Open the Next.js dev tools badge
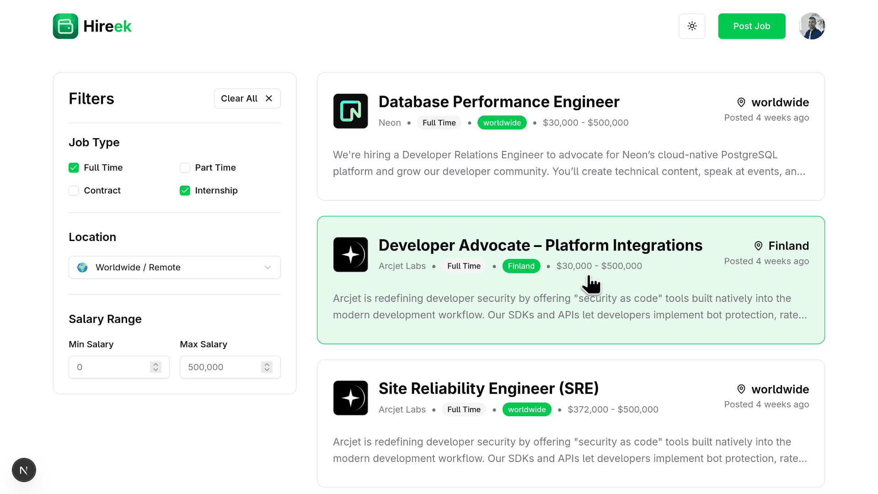This screenshot has height=494, width=878. pyautogui.click(x=24, y=470)
